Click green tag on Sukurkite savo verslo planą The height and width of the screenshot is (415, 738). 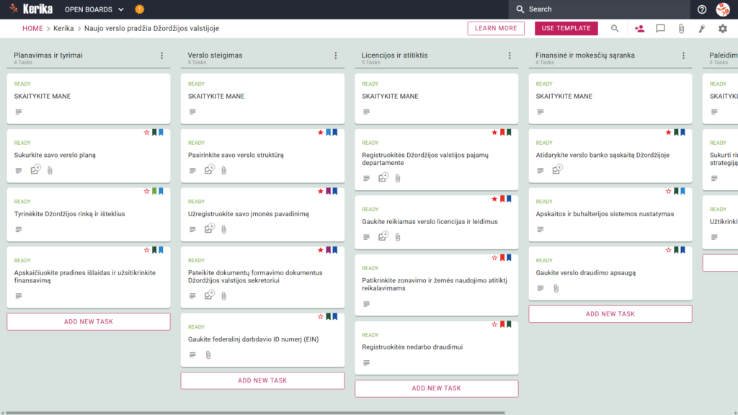coord(154,133)
